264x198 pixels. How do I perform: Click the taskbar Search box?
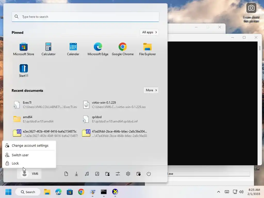(x=28, y=192)
